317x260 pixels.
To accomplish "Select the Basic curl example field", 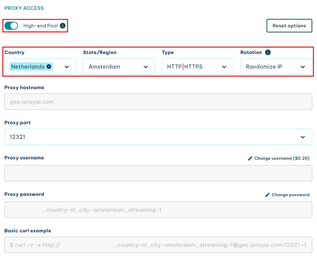I will pyautogui.click(x=158, y=245).
